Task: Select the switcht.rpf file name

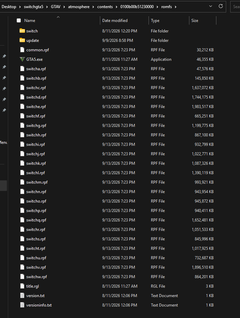Action: coord(36,248)
